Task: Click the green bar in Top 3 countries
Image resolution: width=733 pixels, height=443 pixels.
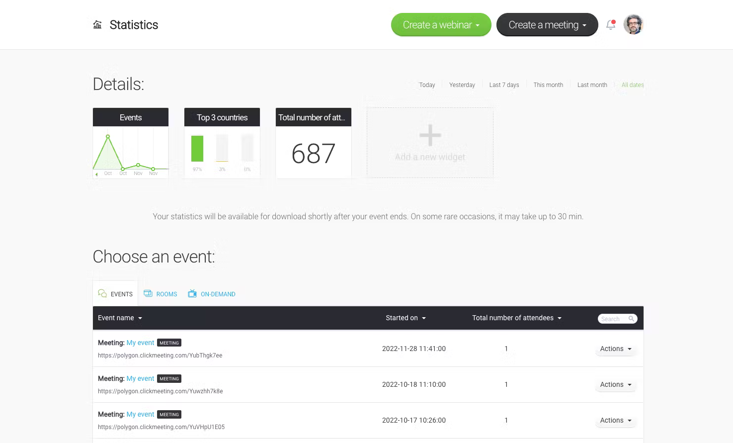Action: point(197,148)
